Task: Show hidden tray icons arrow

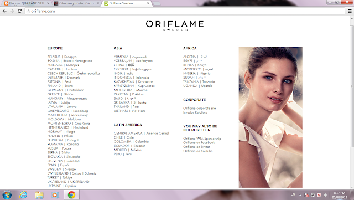Action: click(x=300, y=195)
